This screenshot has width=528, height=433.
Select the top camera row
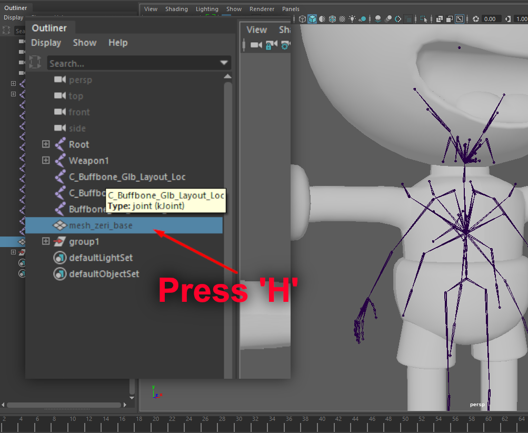tap(124, 96)
